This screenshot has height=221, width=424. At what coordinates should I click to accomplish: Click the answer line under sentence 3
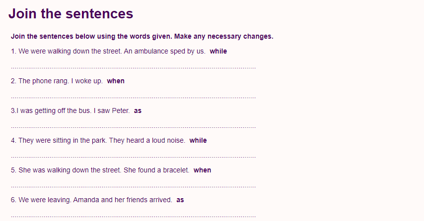click(133, 127)
